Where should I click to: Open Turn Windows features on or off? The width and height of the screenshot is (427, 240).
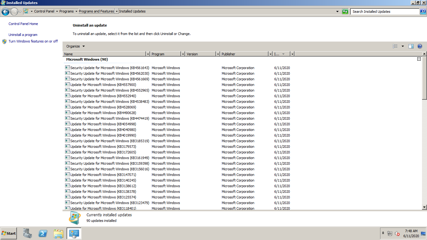point(33,41)
